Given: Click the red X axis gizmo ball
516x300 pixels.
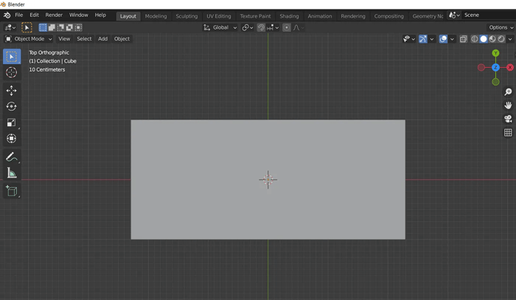Looking at the screenshot, I should coord(509,67).
